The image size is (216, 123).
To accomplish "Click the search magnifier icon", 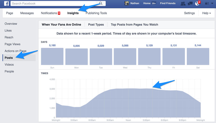I will tap(101, 3).
